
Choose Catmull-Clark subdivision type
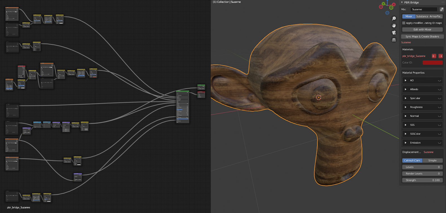pyautogui.click(x=412, y=161)
